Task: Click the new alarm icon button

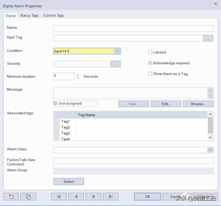Action: 11,197
